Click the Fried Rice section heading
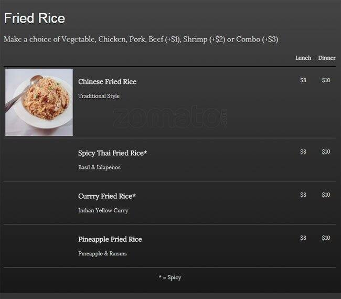341x299 pixels. pos(35,18)
